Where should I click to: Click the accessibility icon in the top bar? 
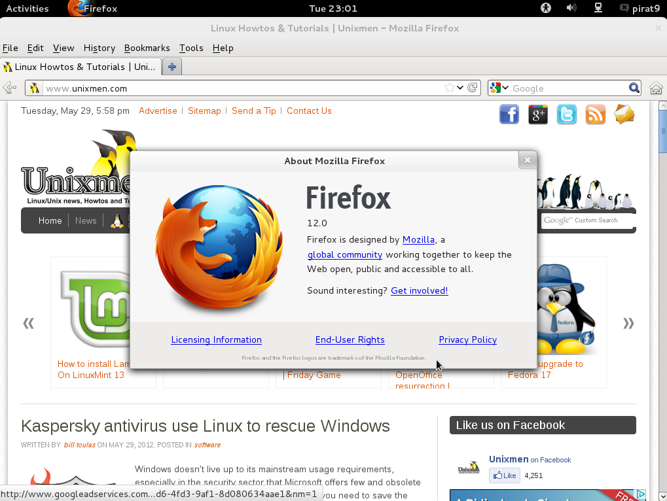pyautogui.click(x=546, y=8)
